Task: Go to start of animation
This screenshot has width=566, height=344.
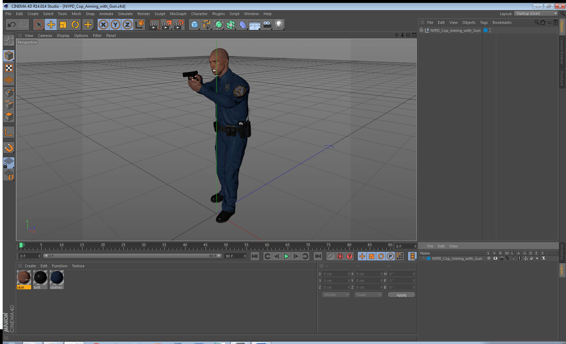Action: click(255, 256)
